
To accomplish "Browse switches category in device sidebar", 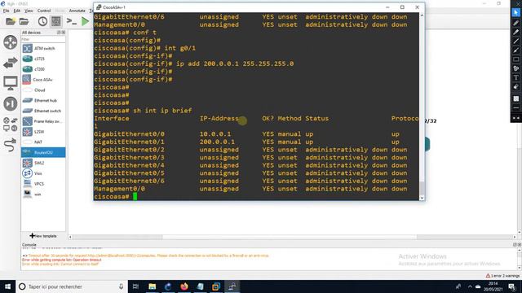I will [x=11, y=63].
